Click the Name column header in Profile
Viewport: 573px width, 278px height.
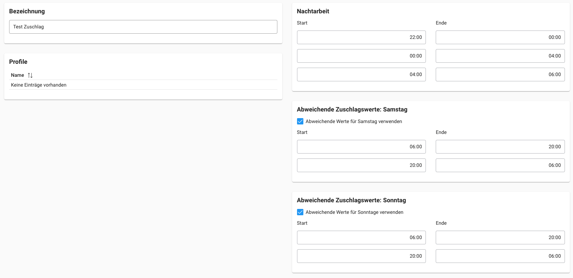click(18, 75)
